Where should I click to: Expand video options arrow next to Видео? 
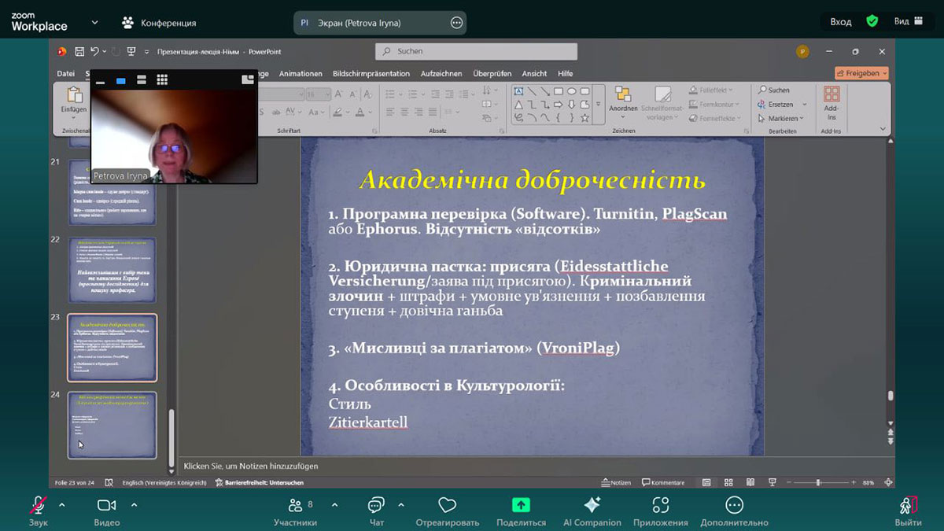134,504
